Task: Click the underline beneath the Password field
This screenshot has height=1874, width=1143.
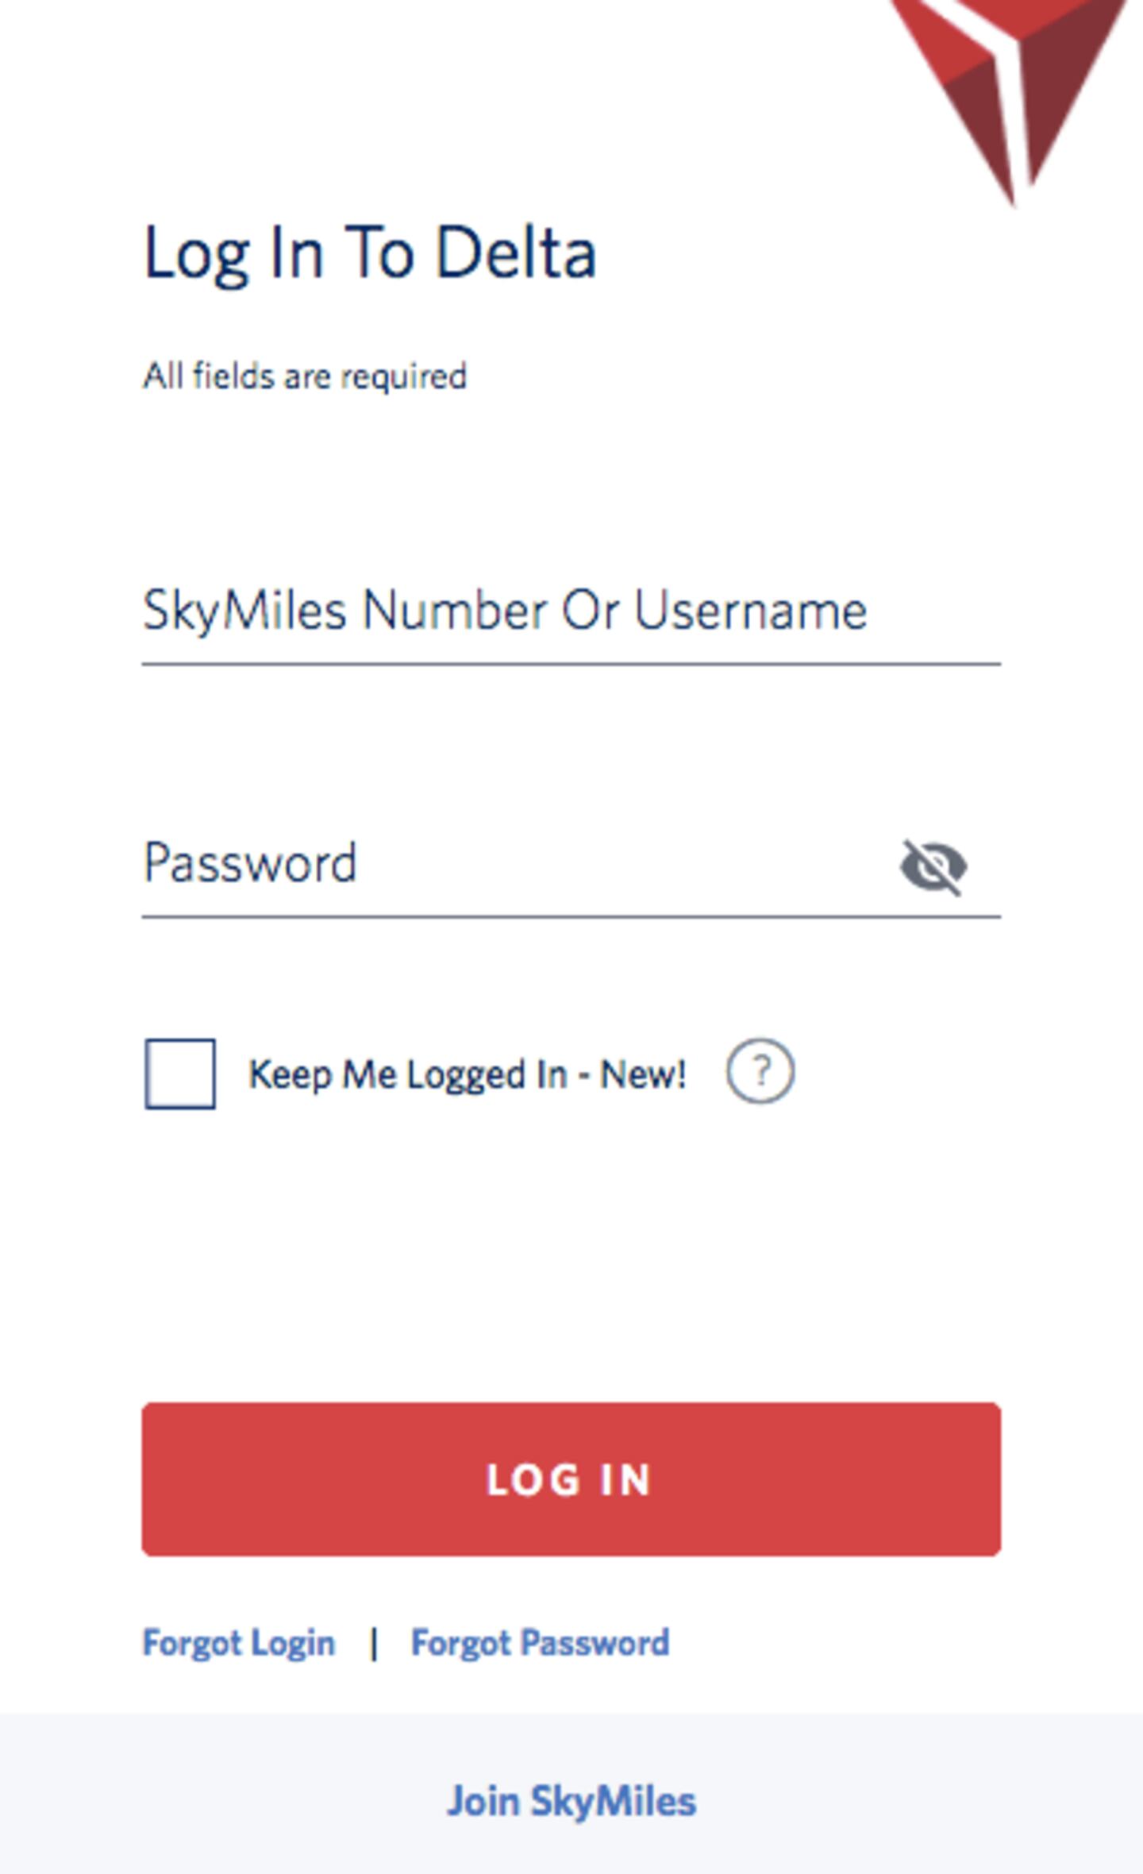Action: pyautogui.click(x=571, y=916)
